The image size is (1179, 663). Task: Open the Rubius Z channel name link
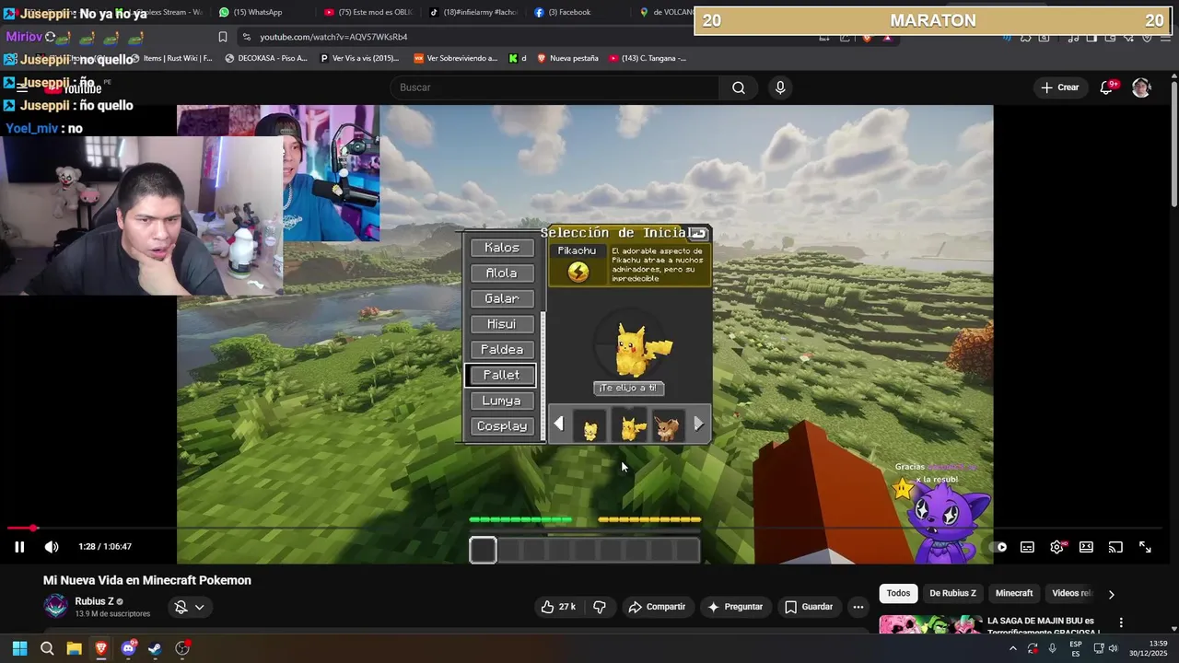[x=95, y=601]
